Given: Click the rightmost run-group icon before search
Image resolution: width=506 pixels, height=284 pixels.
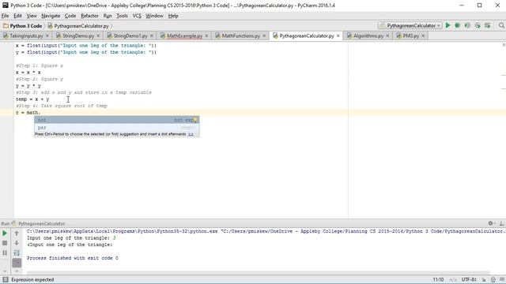Looking at the screenshot, I should click(487, 25).
